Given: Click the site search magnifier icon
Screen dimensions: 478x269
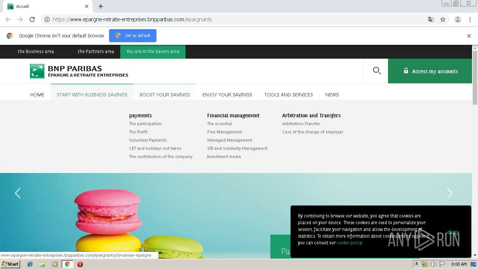Looking at the screenshot, I should [x=376, y=71].
